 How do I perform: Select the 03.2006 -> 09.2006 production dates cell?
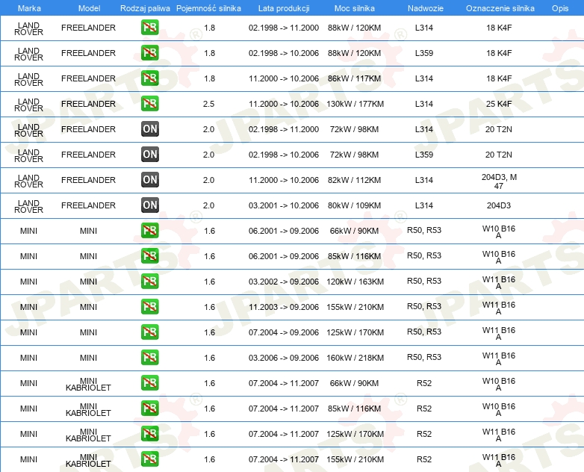[284, 358]
